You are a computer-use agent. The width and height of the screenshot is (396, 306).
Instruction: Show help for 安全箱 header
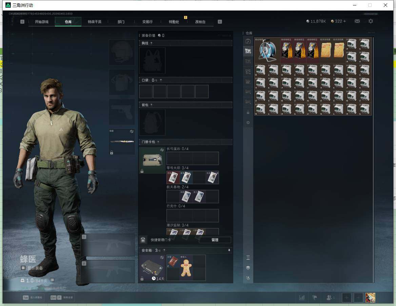[x=164, y=250]
